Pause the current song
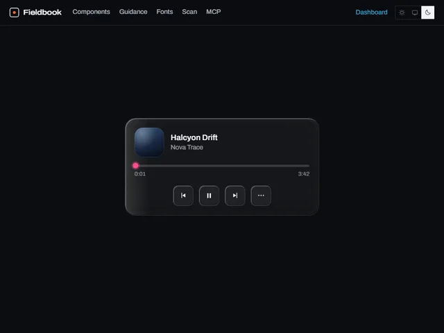The image size is (444, 333). 209,196
